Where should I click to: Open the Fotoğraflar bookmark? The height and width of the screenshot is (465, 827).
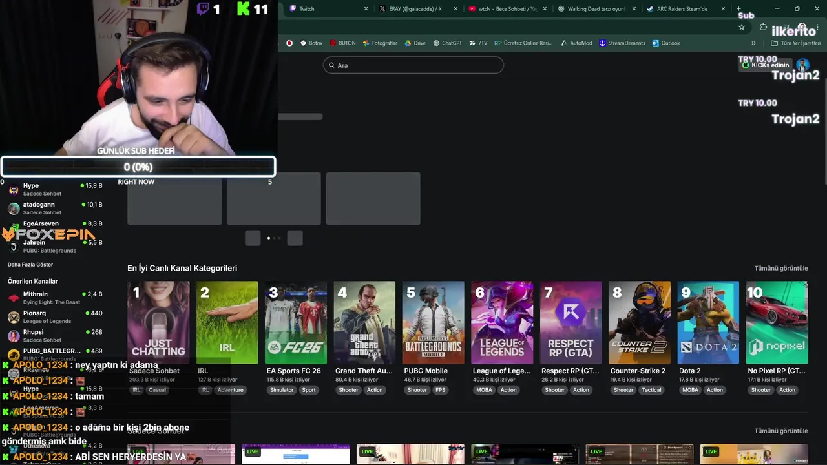coord(380,43)
